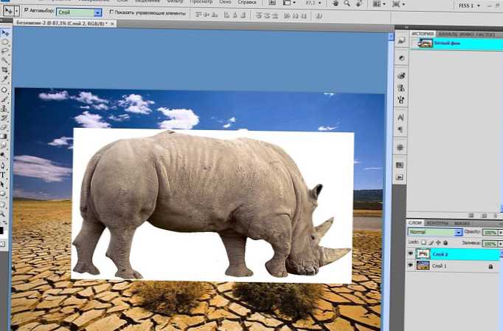This screenshot has height=331, width=503.
Task: Select the Eraser tool
Action: coord(4,127)
